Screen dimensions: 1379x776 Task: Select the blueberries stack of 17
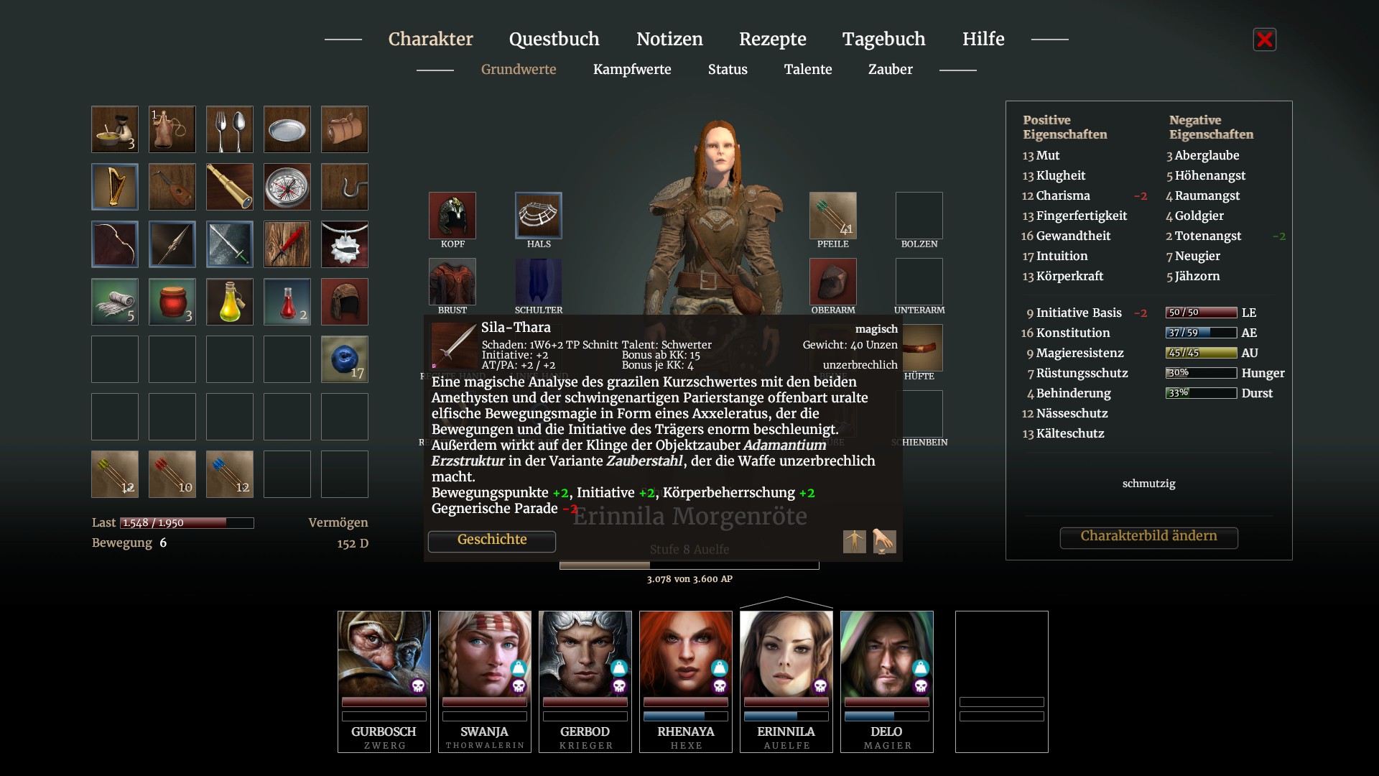[x=345, y=359]
